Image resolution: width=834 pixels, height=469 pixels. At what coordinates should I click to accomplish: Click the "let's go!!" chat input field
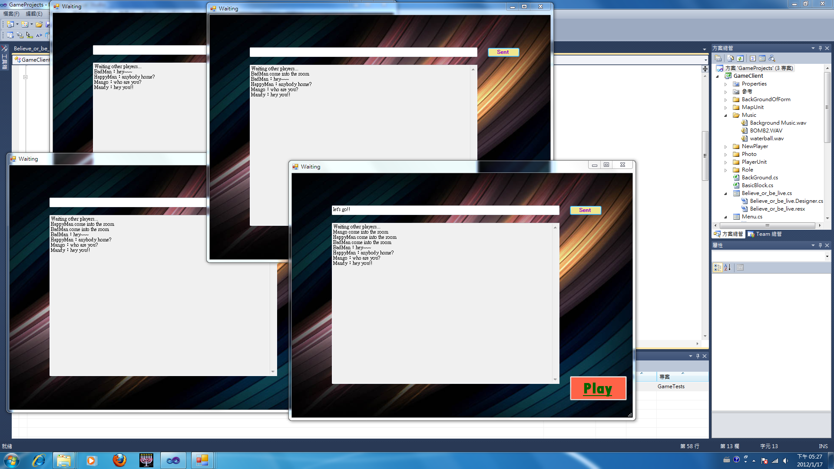[445, 210]
